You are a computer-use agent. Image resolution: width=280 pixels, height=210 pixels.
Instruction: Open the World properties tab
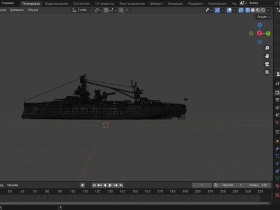click(x=278, y=123)
